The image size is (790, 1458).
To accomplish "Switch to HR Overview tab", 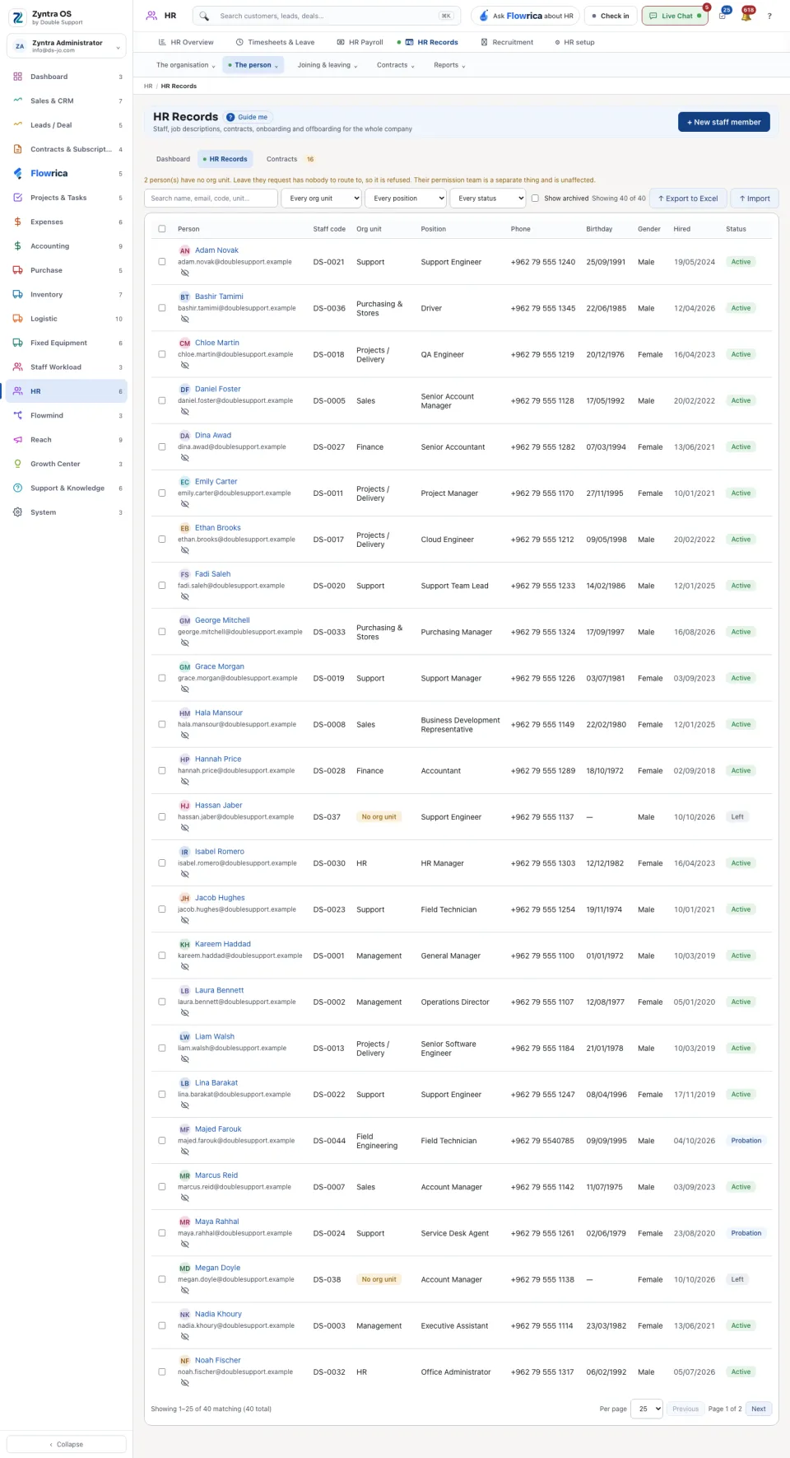I will pos(186,42).
